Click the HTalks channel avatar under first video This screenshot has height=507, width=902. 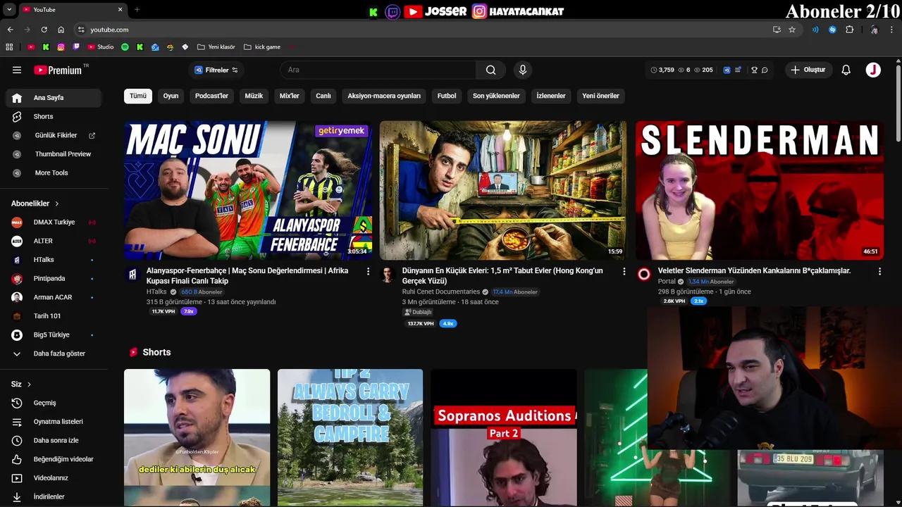click(132, 275)
